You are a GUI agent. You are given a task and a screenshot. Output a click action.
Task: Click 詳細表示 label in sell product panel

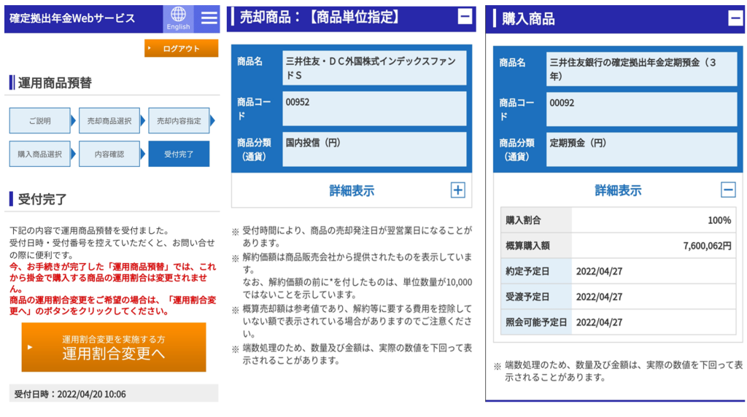coord(352,191)
